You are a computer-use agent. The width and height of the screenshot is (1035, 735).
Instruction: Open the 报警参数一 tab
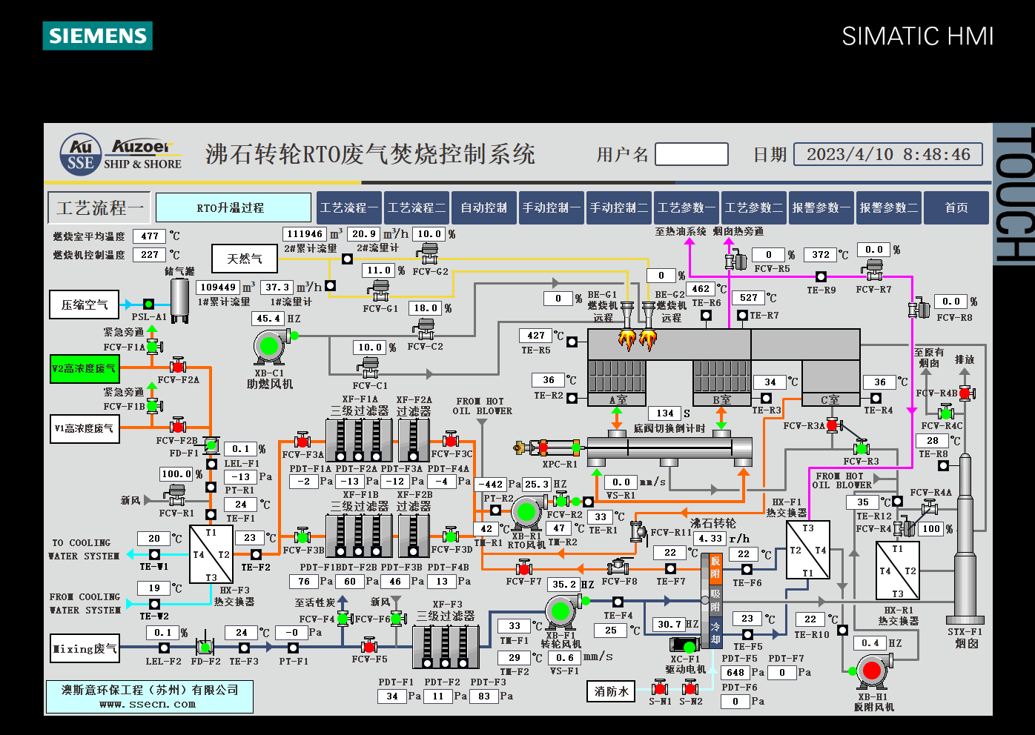[x=821, y=207]
